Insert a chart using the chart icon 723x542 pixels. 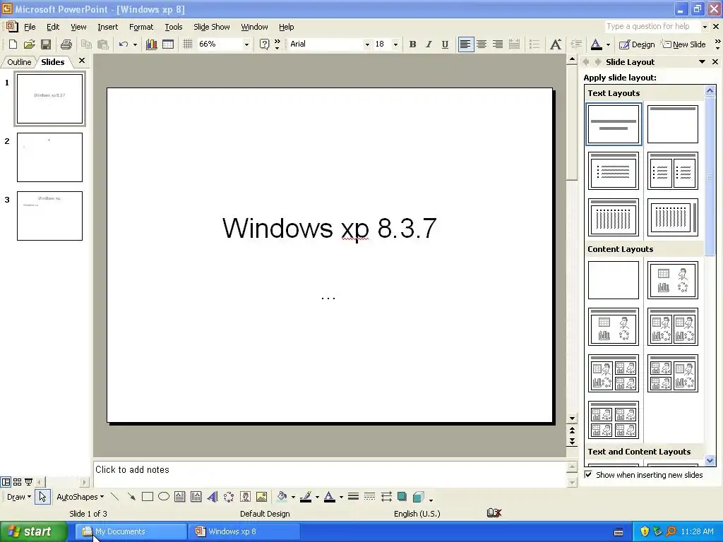[151, 44]
